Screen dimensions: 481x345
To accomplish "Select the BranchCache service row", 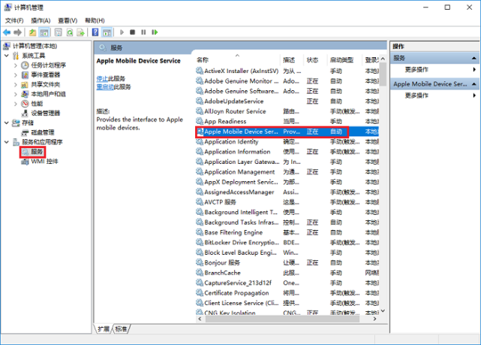I will 287,273.
